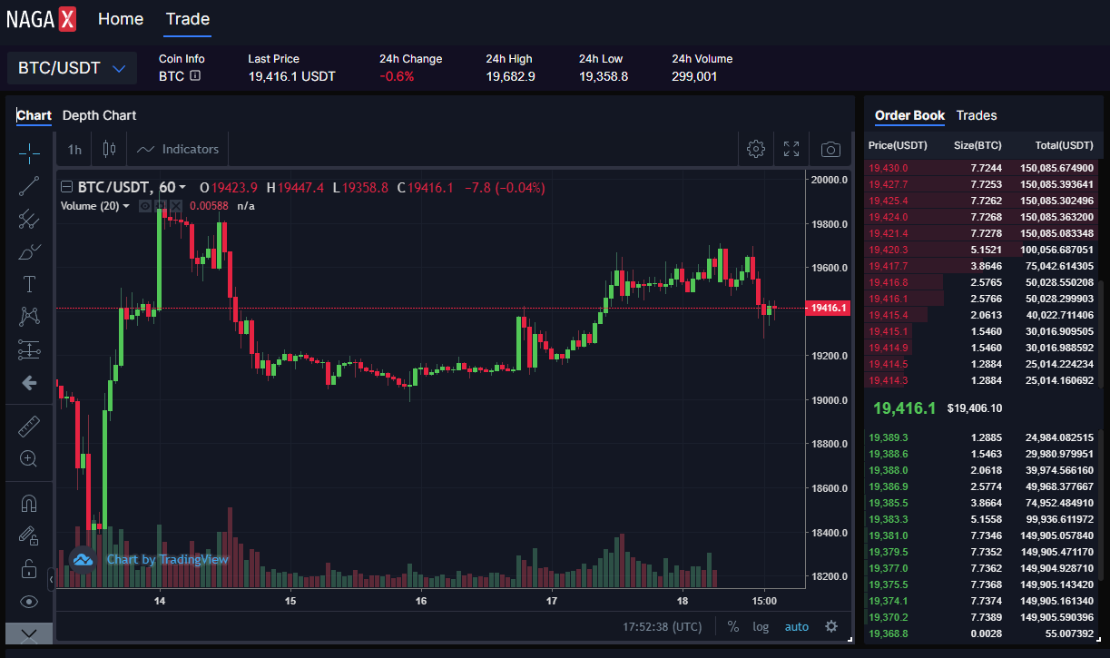Click the Last Price value 19,416.1 USDT
The height and width of the screenshot is (658, 1110).
tap(291, 76)
